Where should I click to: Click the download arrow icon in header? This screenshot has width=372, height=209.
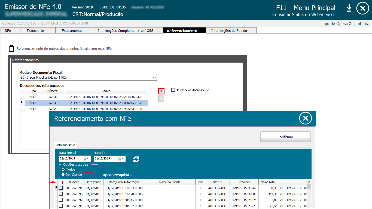pos(349,8)
